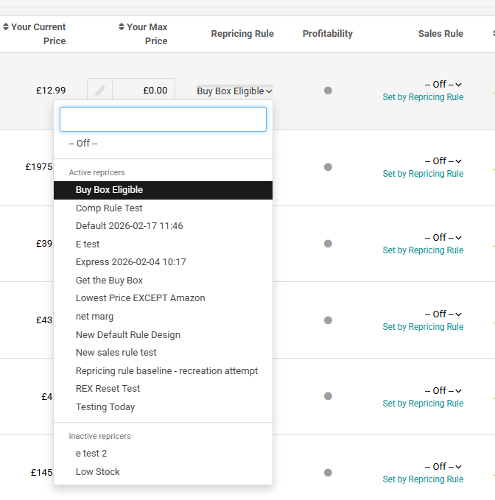Choose inactive repricer Low Stock
Image resolution: width=495 pixels, height=500 pixels.
[x=163, y=472]
